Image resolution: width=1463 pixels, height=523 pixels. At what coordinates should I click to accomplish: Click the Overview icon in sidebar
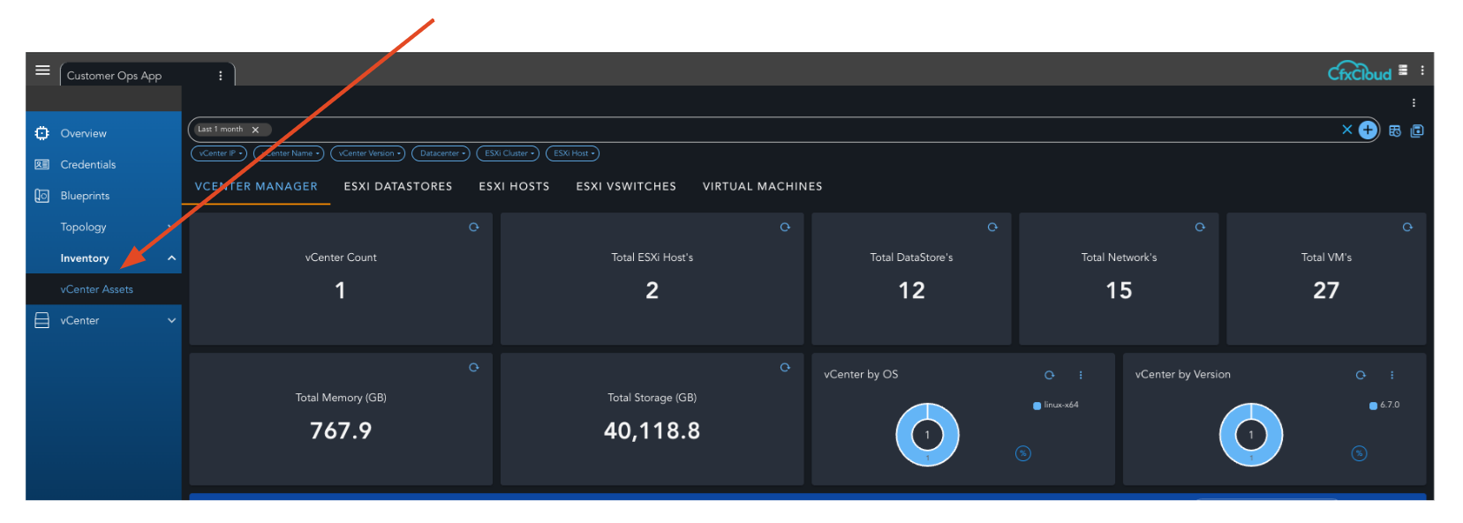41,133
